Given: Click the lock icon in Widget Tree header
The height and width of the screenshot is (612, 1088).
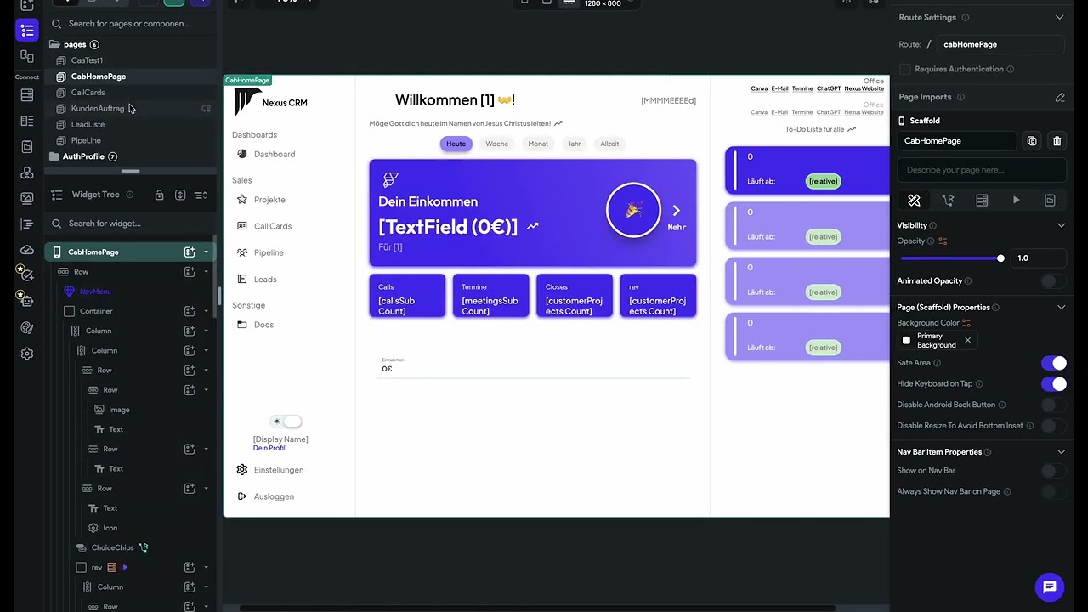Looking at the screenshot, I should [x=159, y=195].
